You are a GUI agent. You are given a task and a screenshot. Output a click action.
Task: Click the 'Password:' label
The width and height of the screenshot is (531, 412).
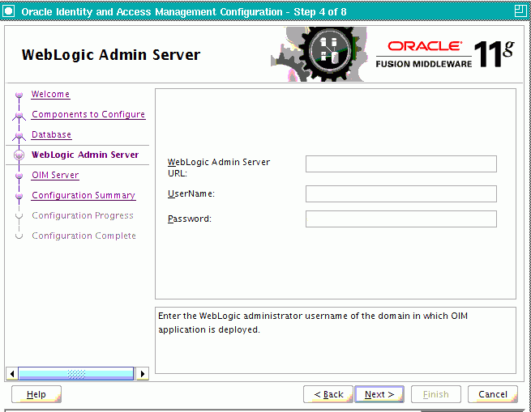click(x=190, y=219)
